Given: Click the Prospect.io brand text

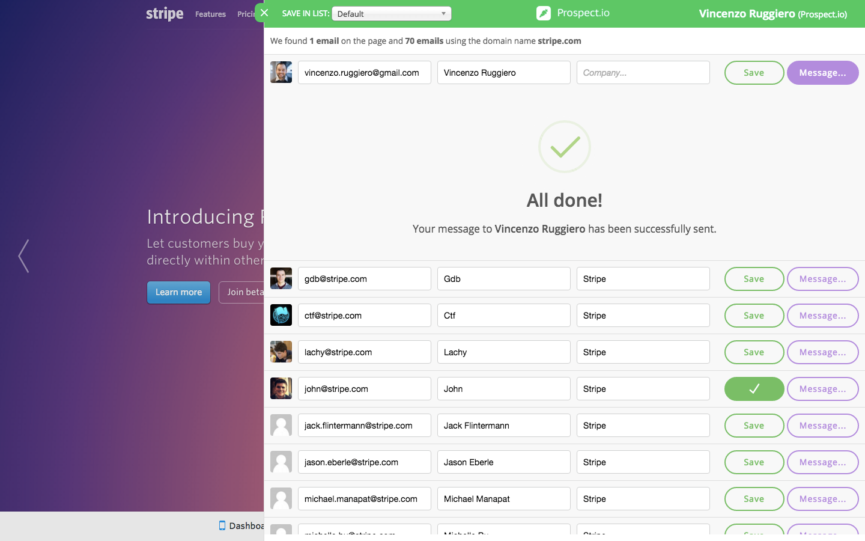Looking at the screenshot, I should tap(583, 13).
